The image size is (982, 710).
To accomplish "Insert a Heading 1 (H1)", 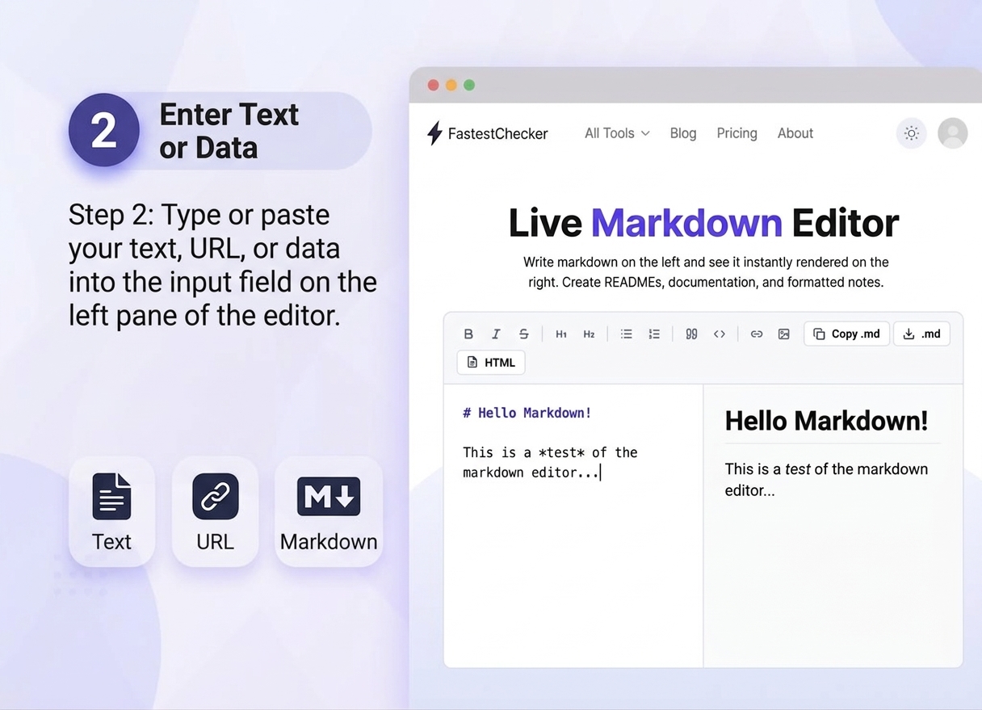I will (561, 334).
